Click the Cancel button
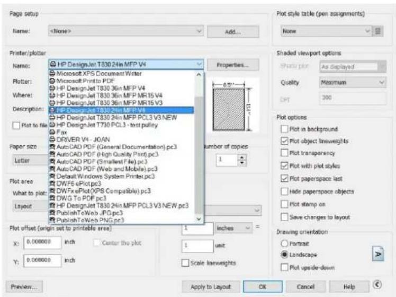 (305, 286)
